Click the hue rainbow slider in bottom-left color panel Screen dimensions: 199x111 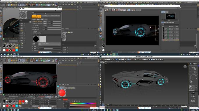(83, 103)
